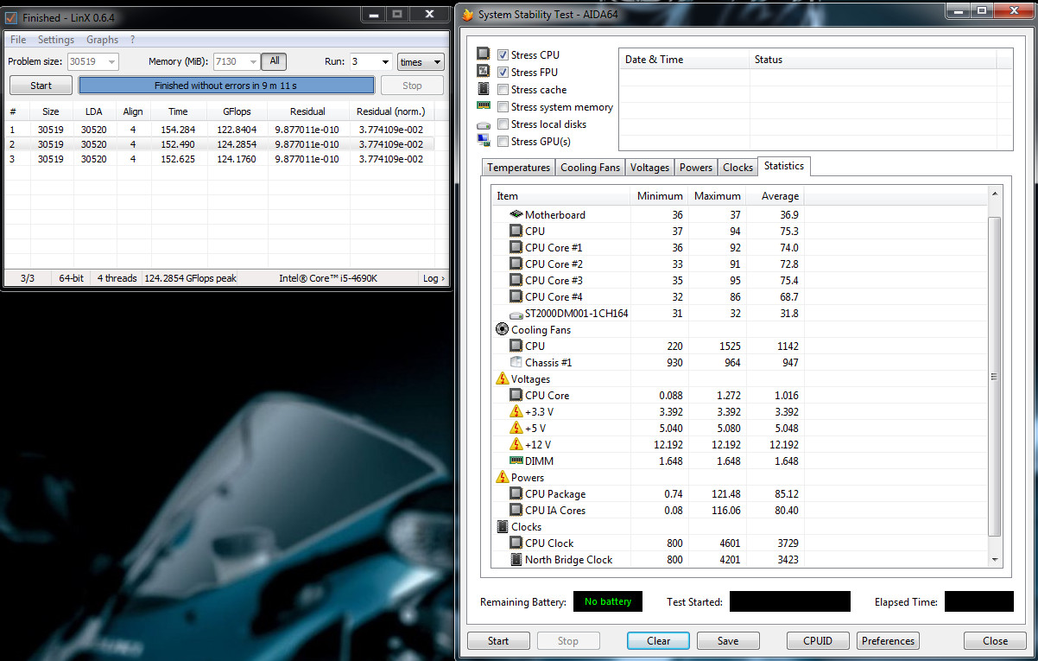Image resolution: width=1038 pixels, height=661 pixels.
Task: Click the Save button in AIDA64
Action: [728, 641]
